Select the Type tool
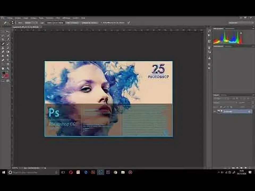 pyautogui.click(x=8, y=60)
